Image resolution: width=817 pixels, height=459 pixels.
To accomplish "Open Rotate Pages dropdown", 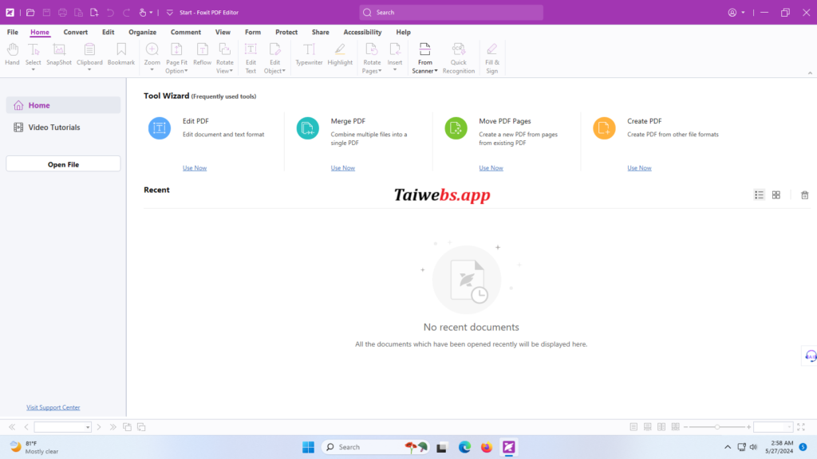I will click(380, 71).
